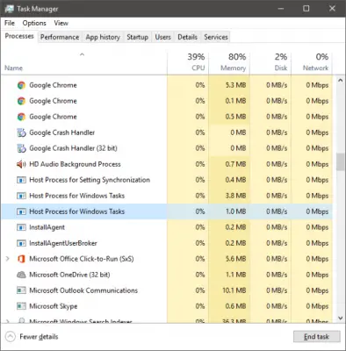Switch to the Details tab
Viewport: 346px width, 351px height.
coord(187,37)
